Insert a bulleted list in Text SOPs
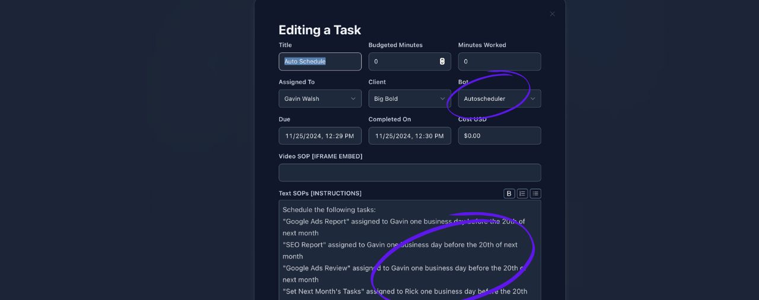 tap(535, 193)
